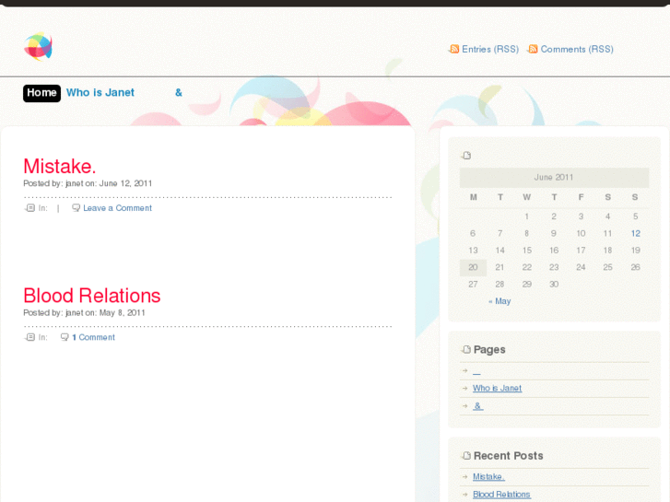Click calendar date 30
This screenshot has height=502, width=670.
pos(554,284)
